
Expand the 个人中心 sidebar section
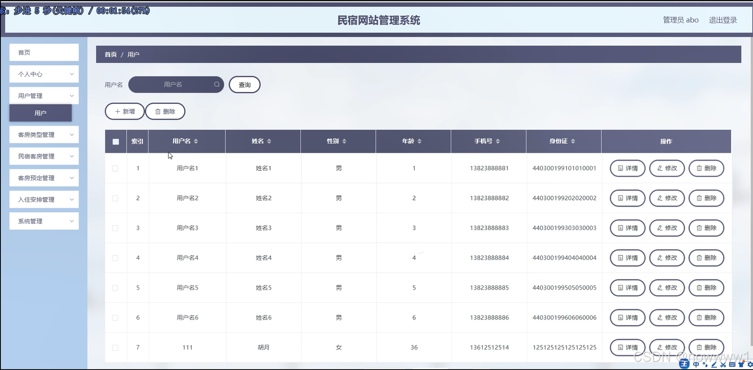(44, 74)
